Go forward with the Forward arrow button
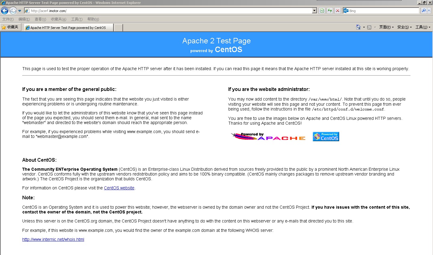 click(13, 11)
